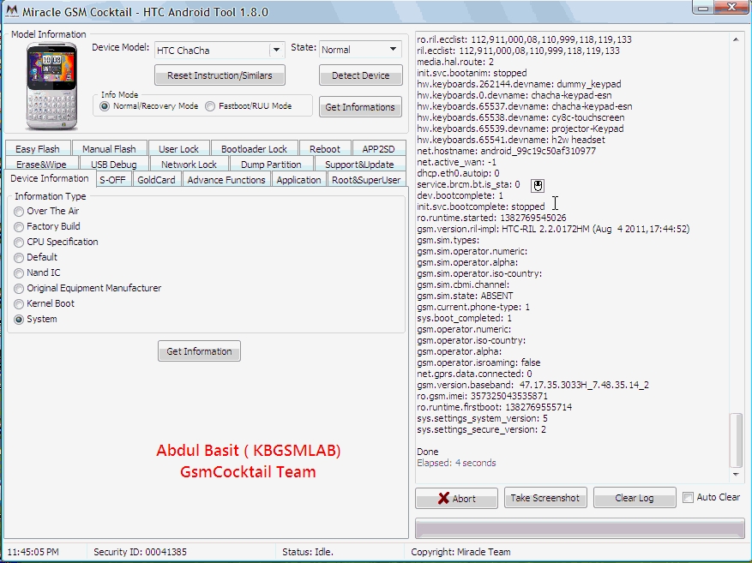
Task: Click the red X Abort button
Action: [x=456, y=499]
